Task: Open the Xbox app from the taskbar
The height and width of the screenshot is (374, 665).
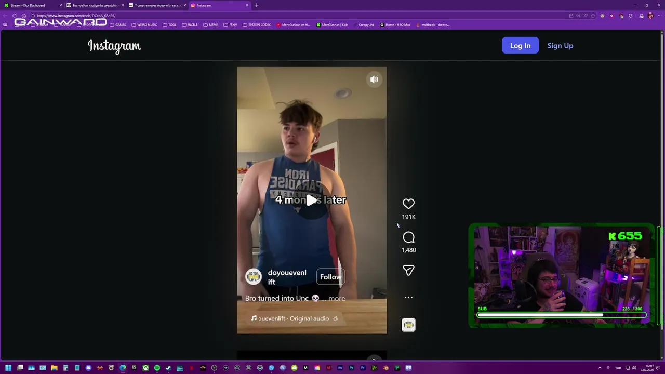Action: (x=145, y=368)
